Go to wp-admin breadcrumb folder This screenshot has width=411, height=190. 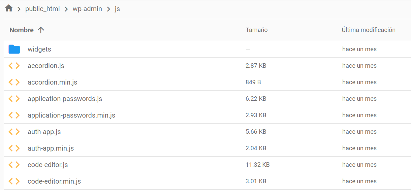click(87, 9)
